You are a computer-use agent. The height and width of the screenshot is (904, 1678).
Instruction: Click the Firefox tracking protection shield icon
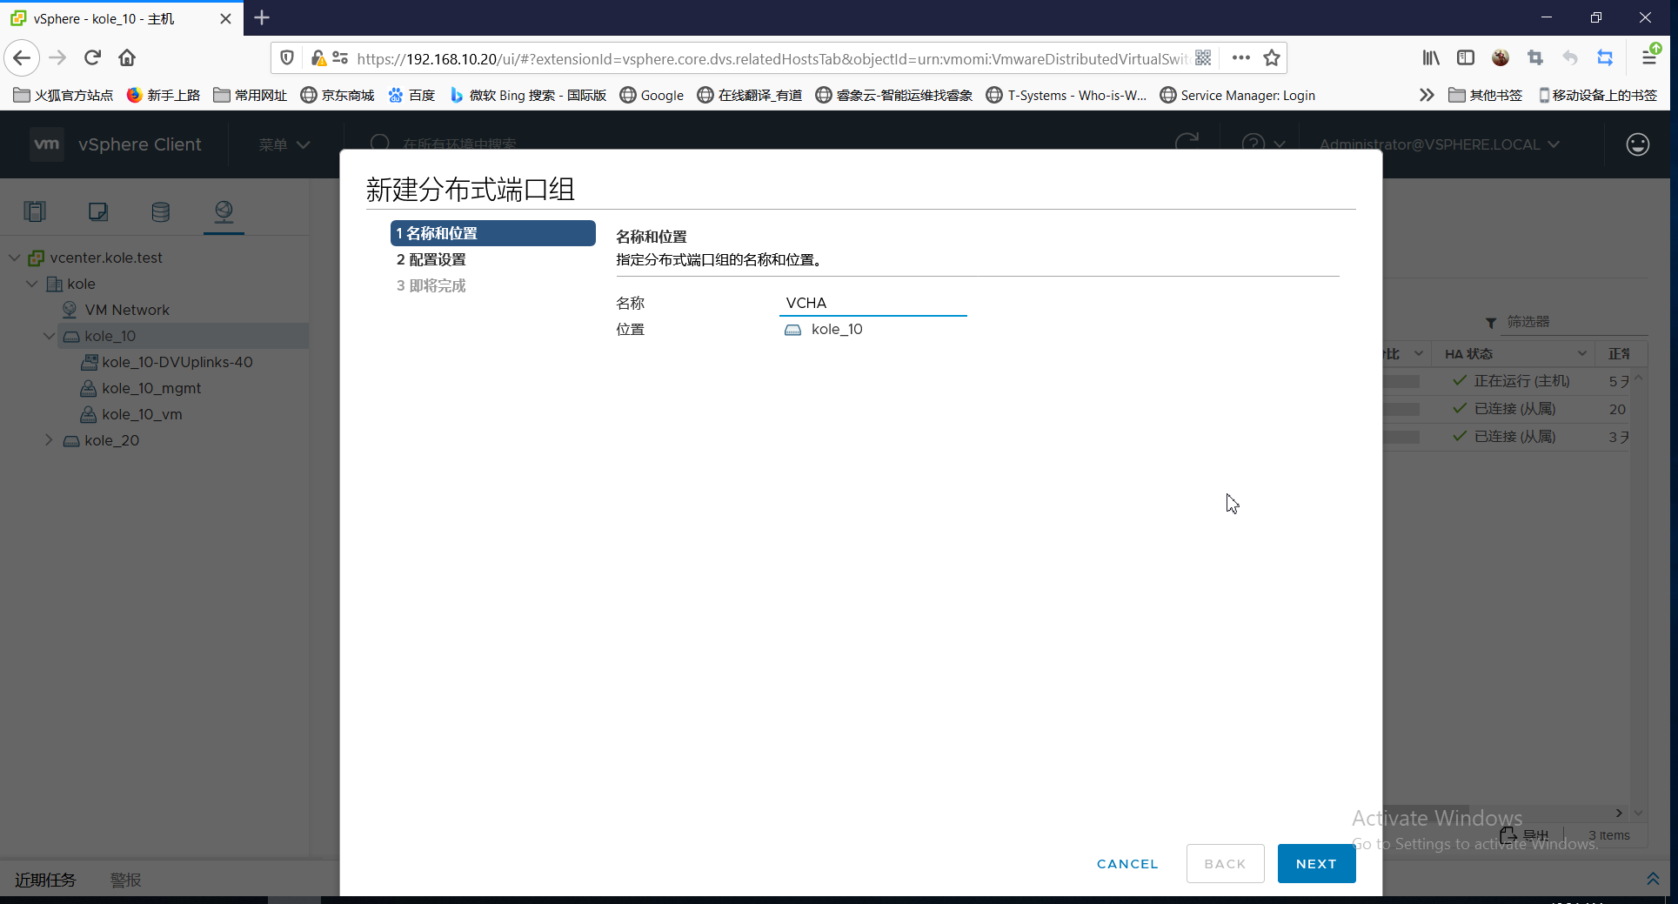tap(286, 57)
